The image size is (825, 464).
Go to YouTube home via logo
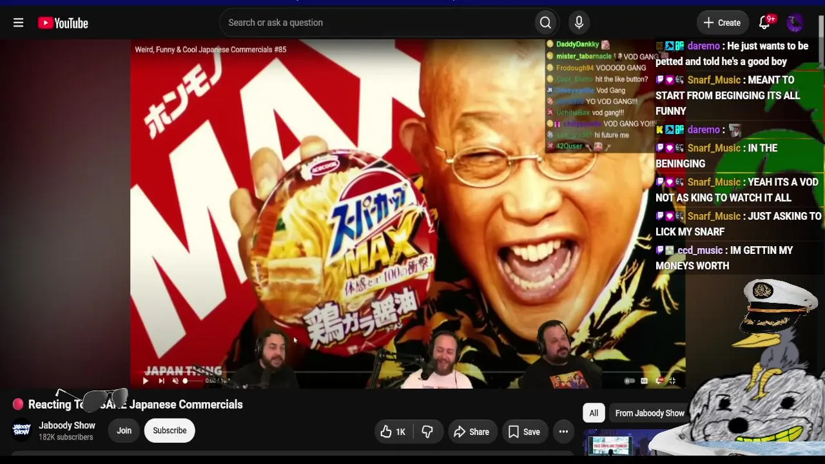point(63,23)
